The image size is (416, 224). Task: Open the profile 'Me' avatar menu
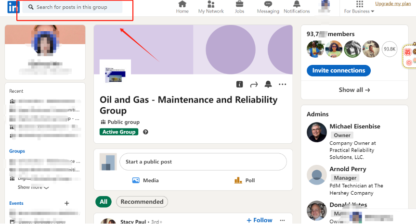click(325, 7)
